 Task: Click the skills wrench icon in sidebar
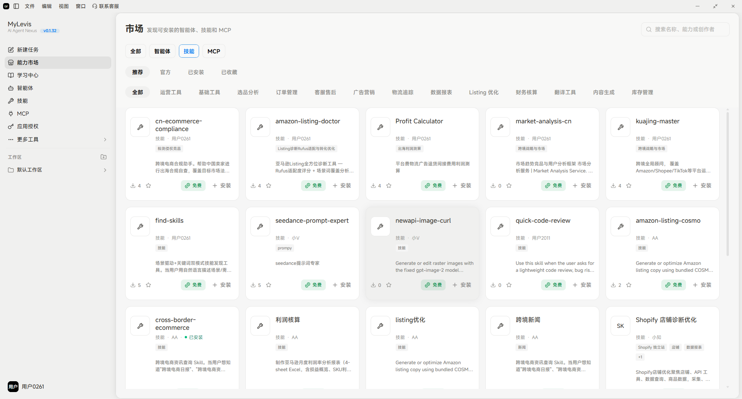pos(11,101)
